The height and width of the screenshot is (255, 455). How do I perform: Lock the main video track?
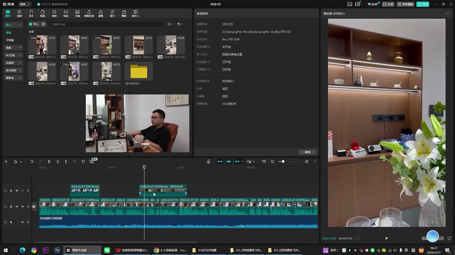point(11,206)
